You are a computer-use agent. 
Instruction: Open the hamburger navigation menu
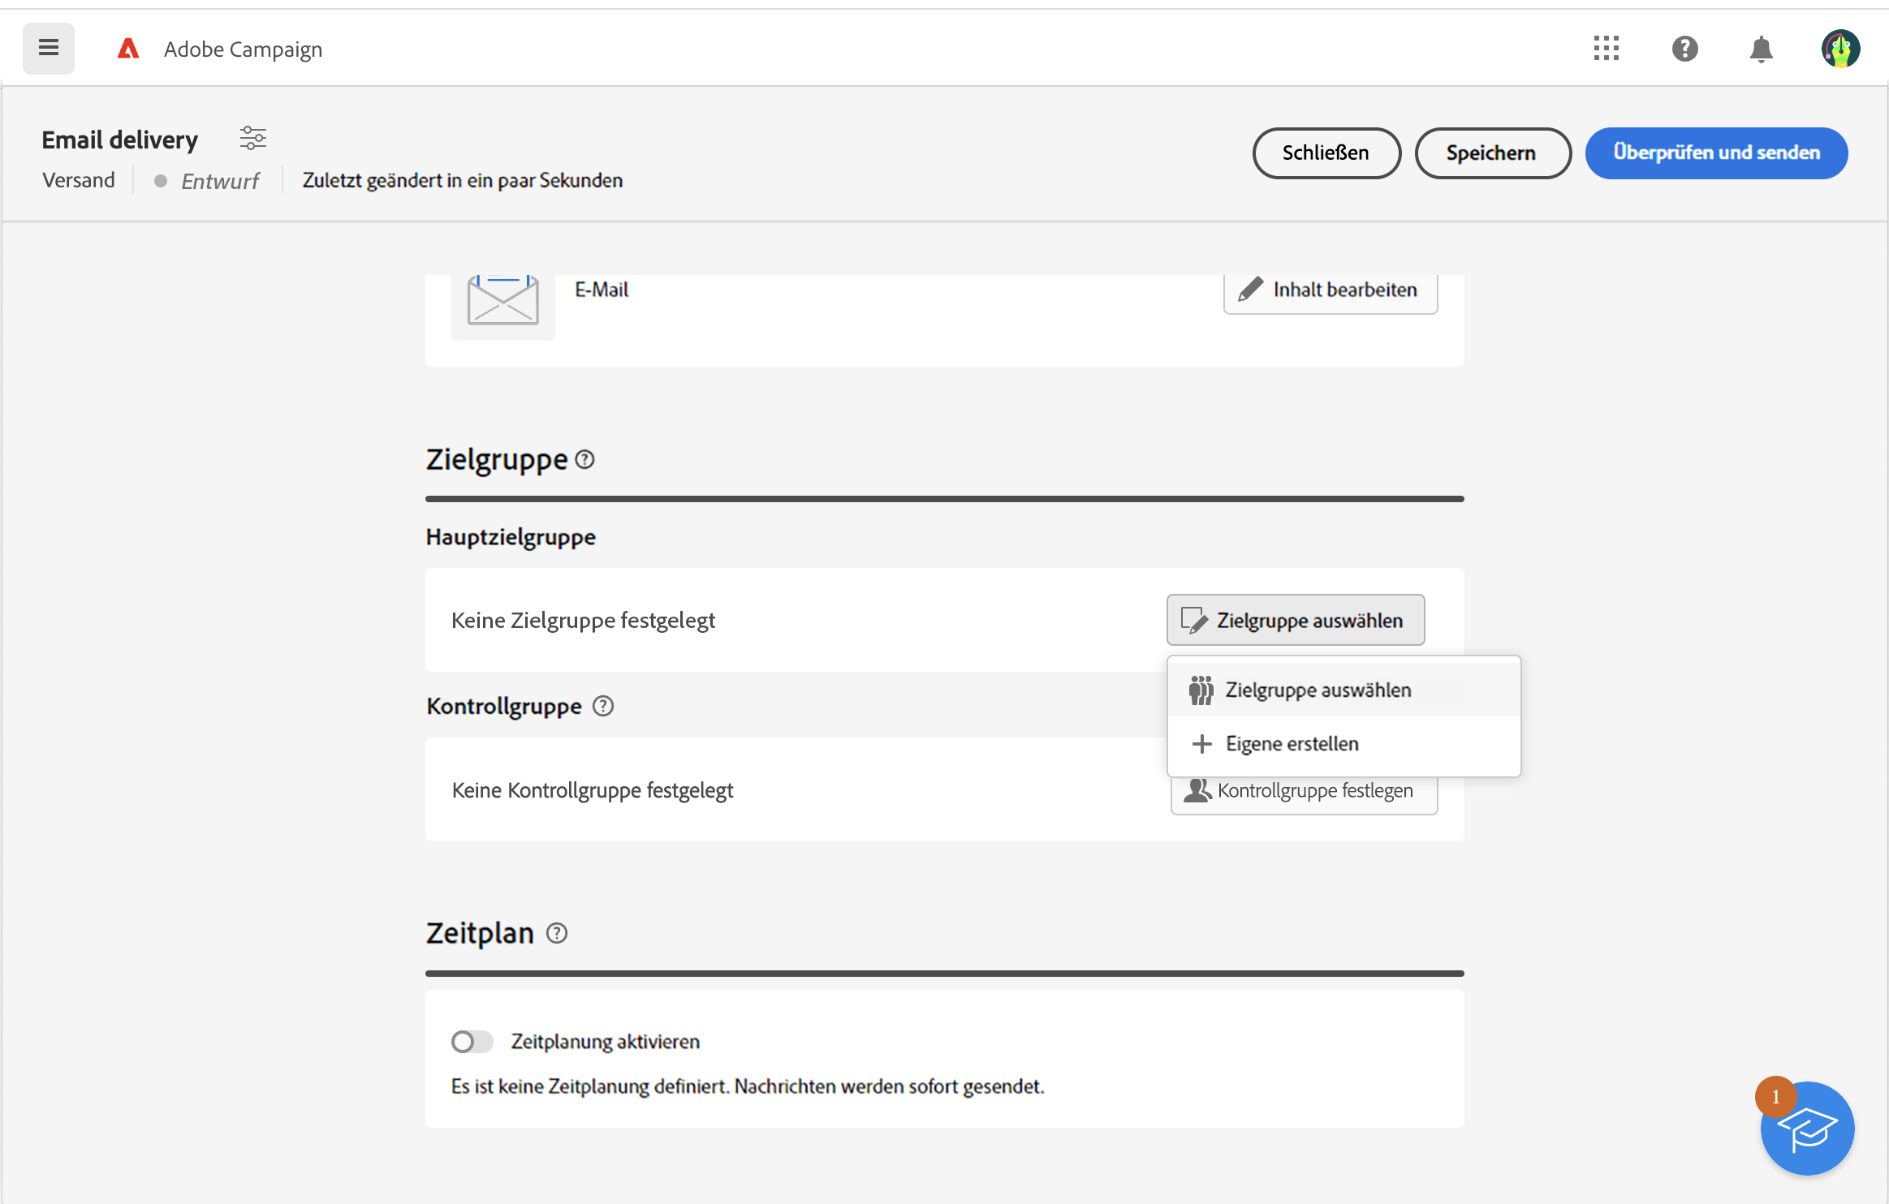[x=49, y=49]
